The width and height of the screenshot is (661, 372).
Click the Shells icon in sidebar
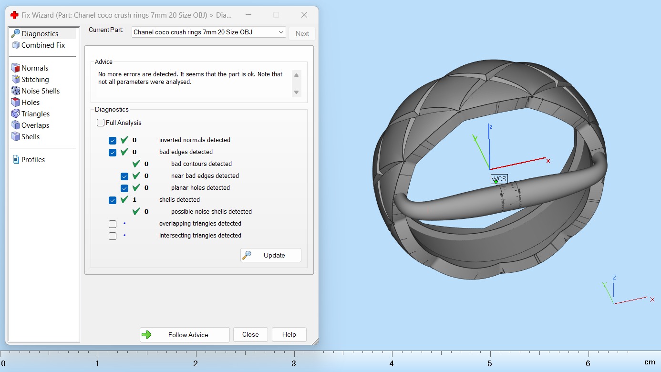15,137
